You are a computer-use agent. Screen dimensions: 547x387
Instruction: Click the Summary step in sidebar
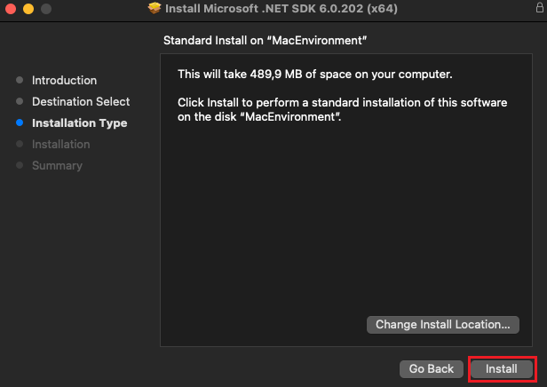(x=57, y=165)
